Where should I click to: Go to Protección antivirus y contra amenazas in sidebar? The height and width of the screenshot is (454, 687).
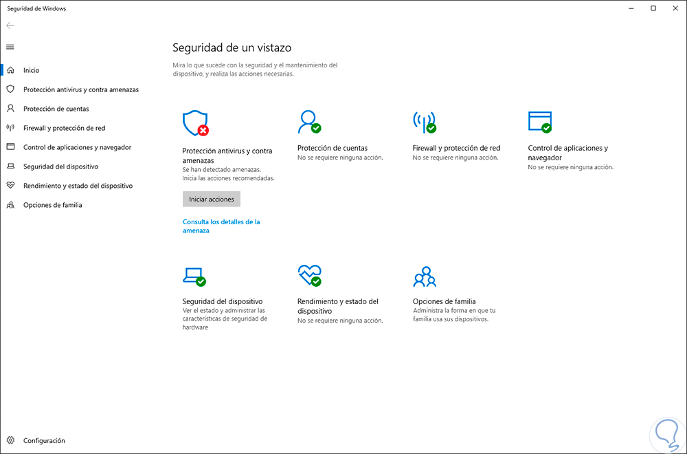[81, 89]
